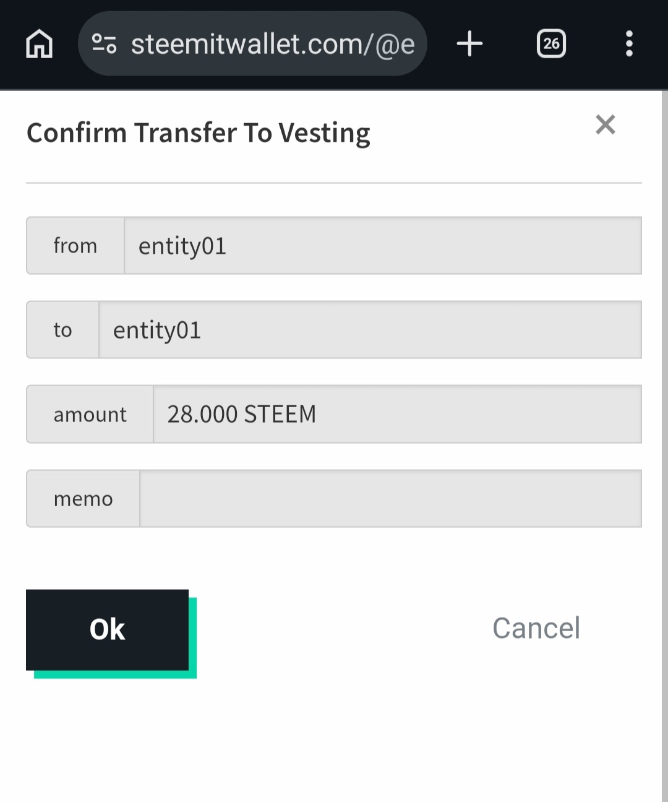Click the to field containing entity01
This screenshot has width=668, height=802.
point(370,330)
